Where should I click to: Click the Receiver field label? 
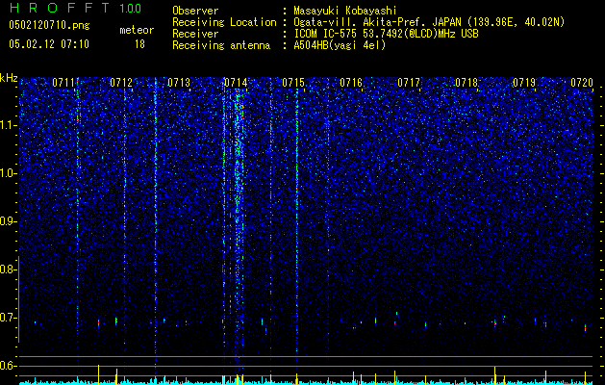(195, 34)
